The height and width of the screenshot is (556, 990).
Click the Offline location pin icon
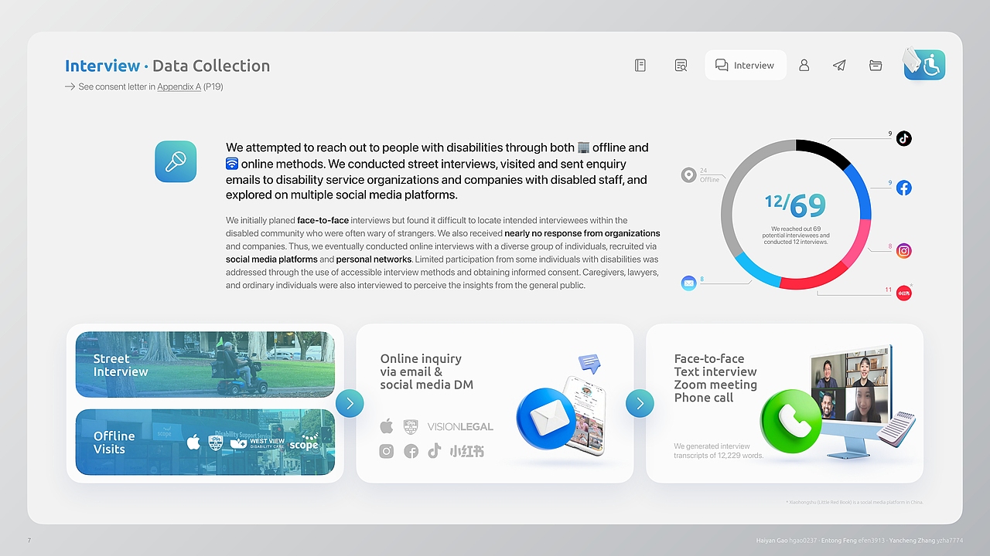click(689, 175)
